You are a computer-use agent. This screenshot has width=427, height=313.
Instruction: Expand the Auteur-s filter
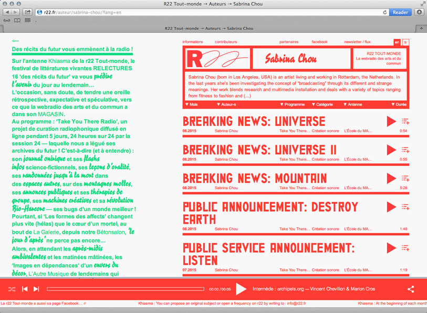coord(226,105)
